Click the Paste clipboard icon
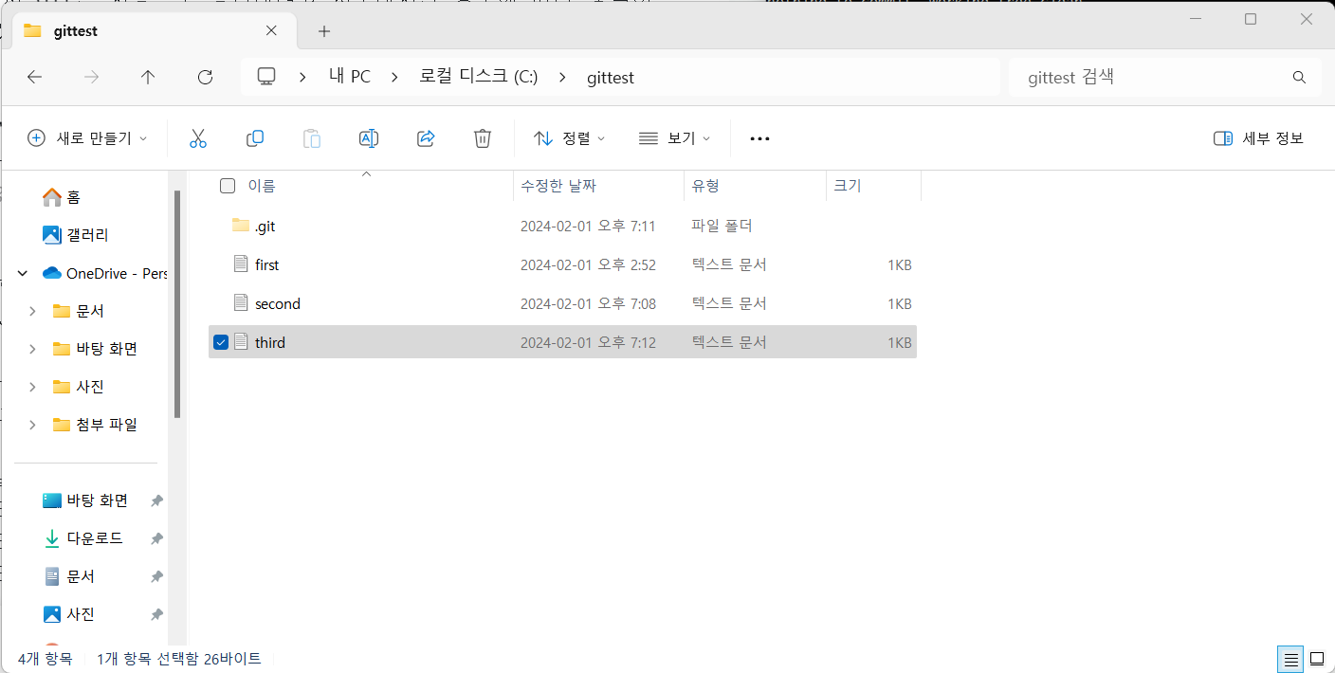1335x673 pixels. tap(311, 138)
